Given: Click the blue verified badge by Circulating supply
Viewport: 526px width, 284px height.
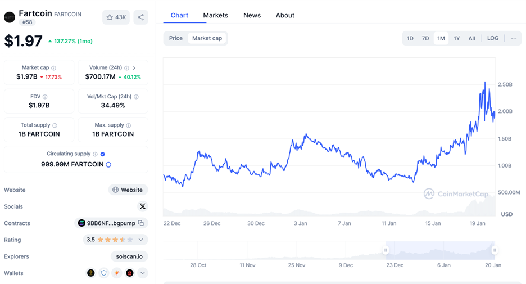Looking at the screenshot, I should pos(103,154).
